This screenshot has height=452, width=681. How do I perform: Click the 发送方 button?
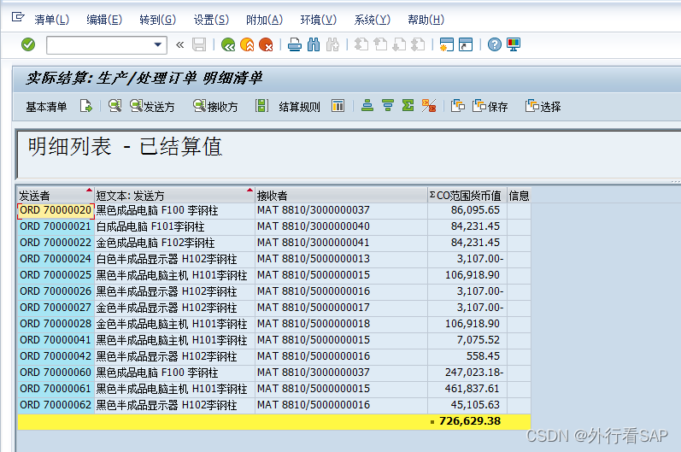coord(152,107)
